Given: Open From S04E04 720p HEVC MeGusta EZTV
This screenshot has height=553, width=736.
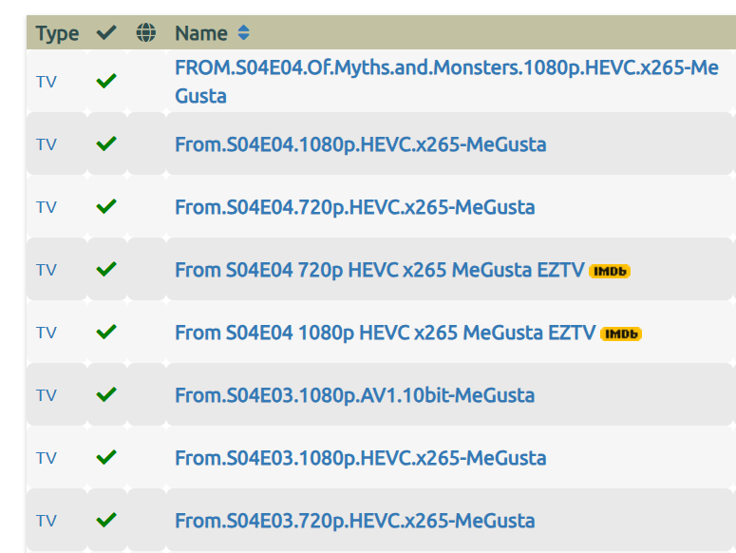Looking at the screenshot, I should (380, 270).
